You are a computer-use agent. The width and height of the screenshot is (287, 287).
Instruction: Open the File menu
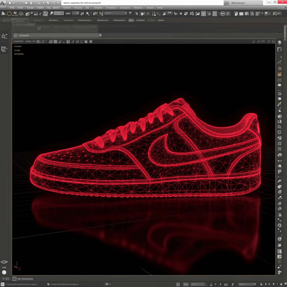[12, 8]
